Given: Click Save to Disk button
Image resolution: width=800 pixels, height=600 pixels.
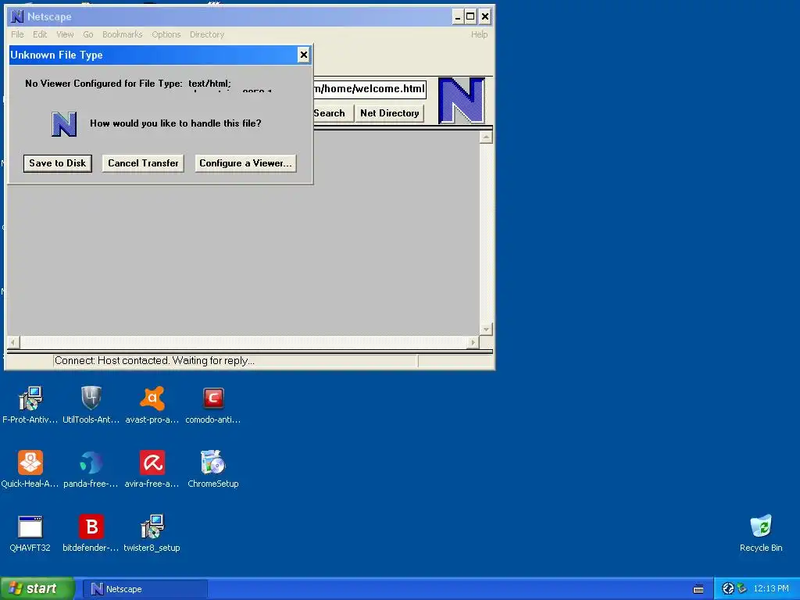Looking at the screenshot, I should point(58,163).
